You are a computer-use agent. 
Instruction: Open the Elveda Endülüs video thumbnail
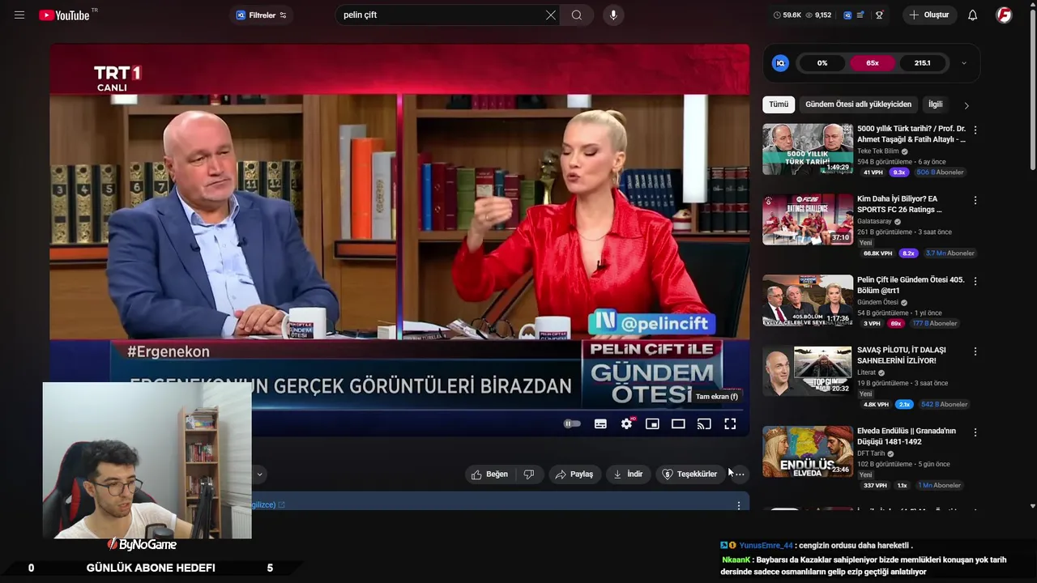click(x=808, y=452)
